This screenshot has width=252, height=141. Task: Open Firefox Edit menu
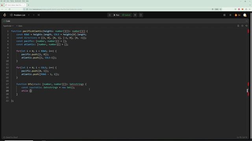pos(4,1)
